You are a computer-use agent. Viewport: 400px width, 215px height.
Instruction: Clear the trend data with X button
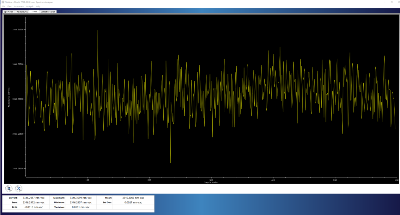coord(19,189)
